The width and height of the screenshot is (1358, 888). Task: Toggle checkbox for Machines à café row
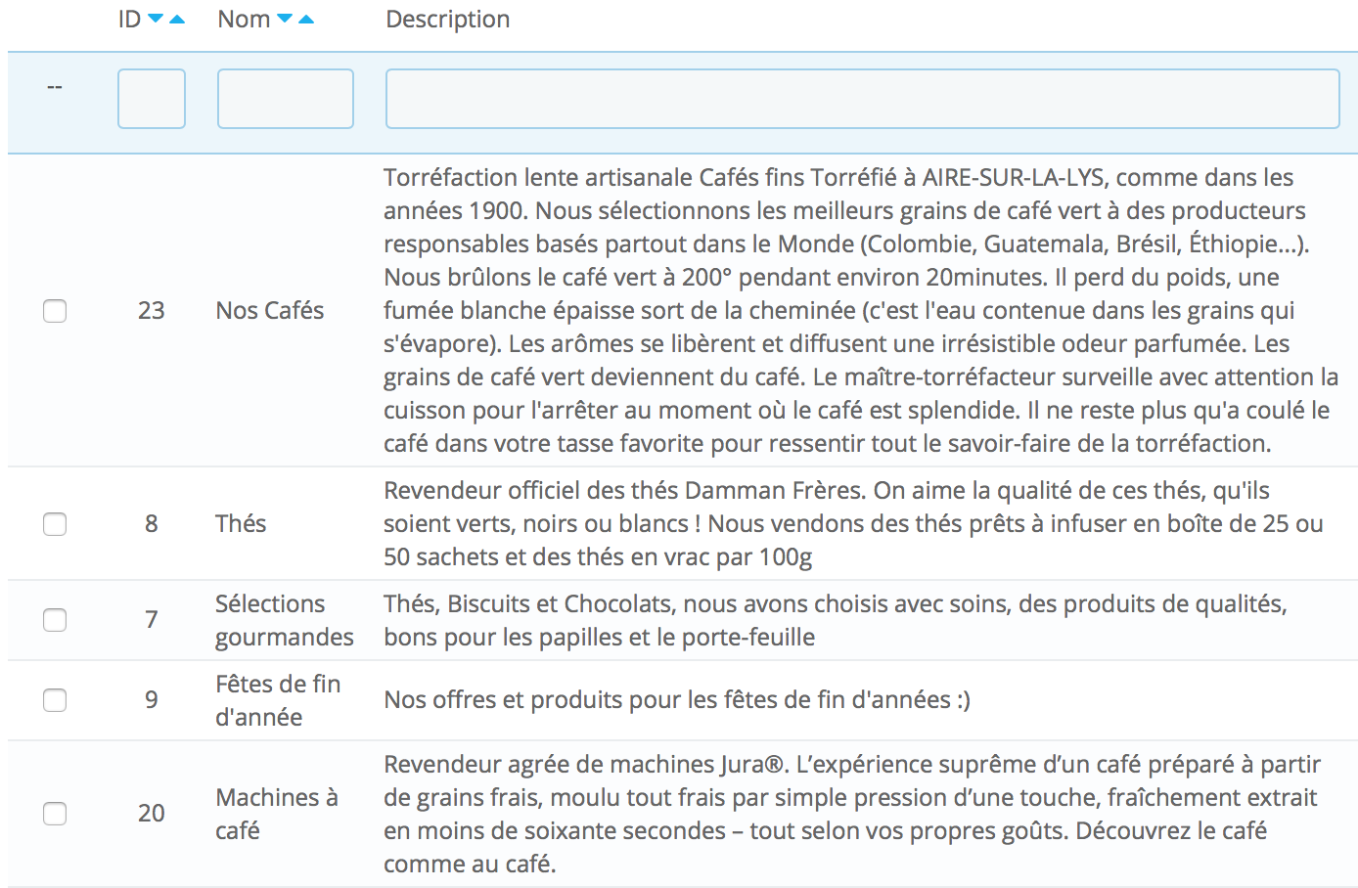55,814
